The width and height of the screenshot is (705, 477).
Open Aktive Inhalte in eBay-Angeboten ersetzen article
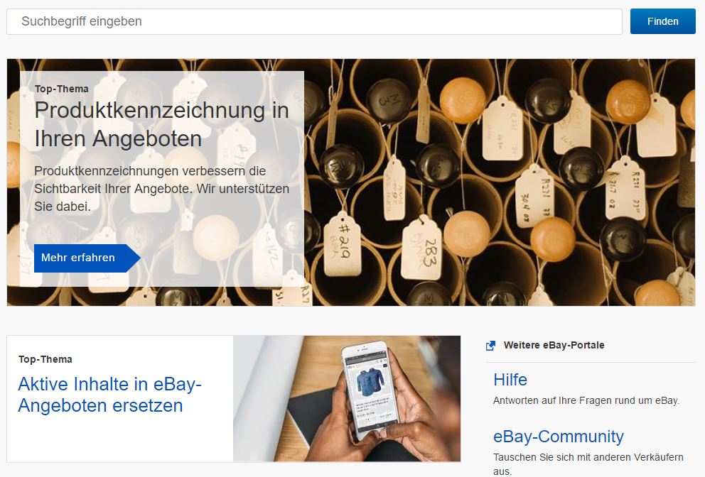(x=109, y=395)
